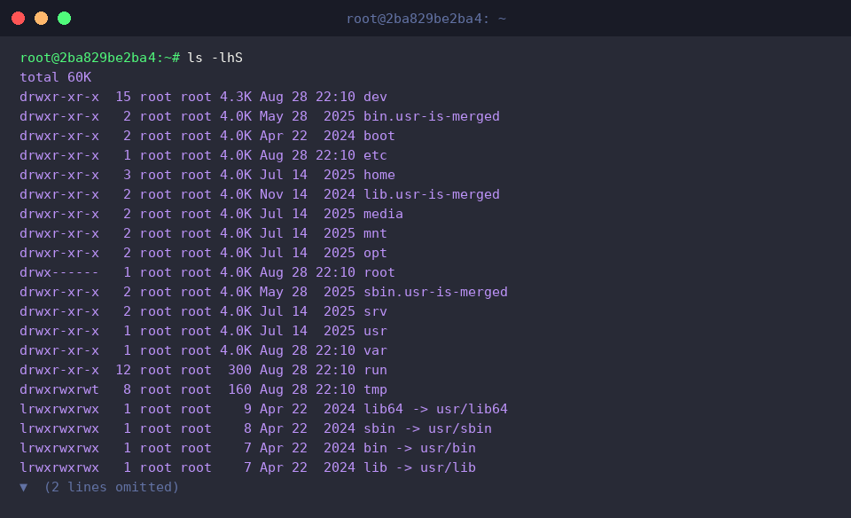Select the 'sbin.usr-is-merged' entry

tap(435, 292)
